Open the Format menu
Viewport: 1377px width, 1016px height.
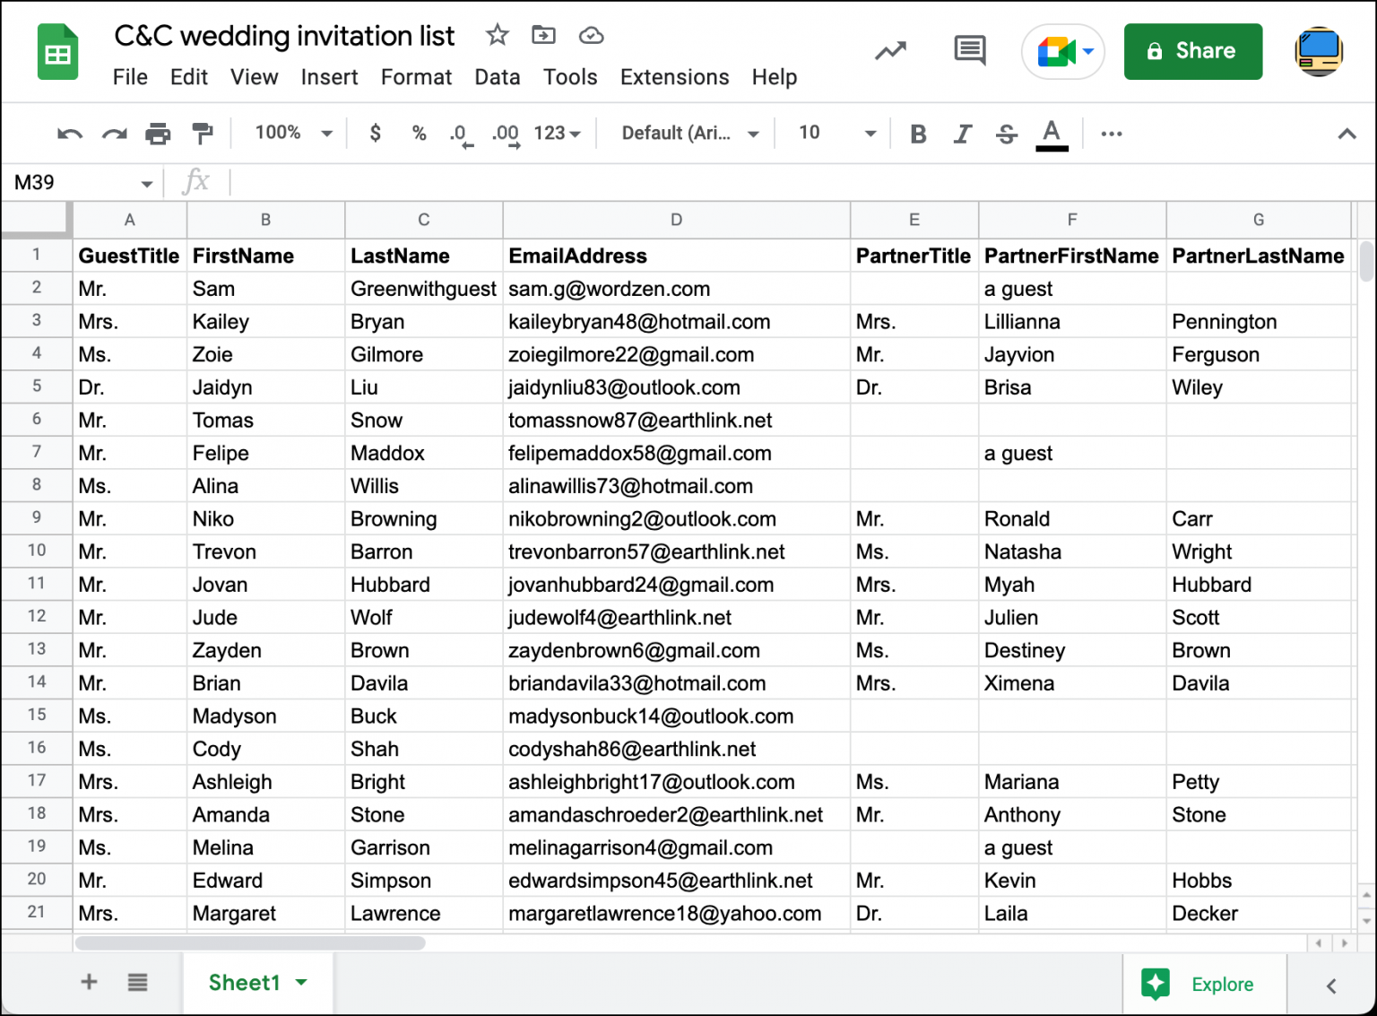point(416,77)
